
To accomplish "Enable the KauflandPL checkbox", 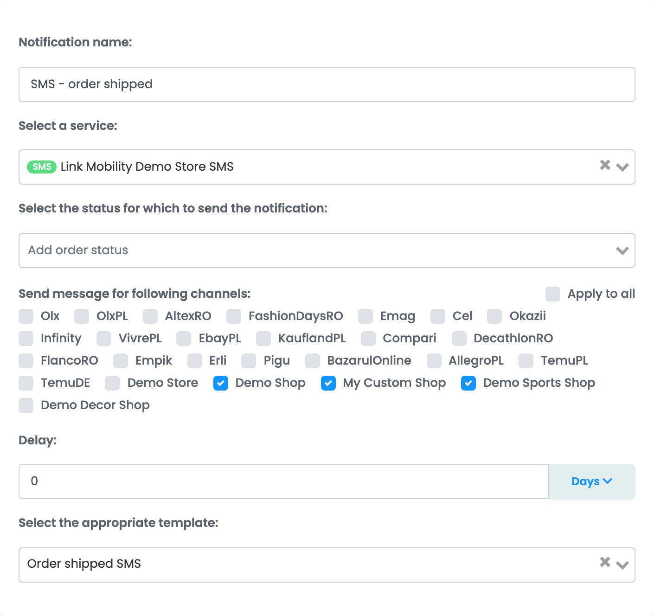I will click(263, 338).
